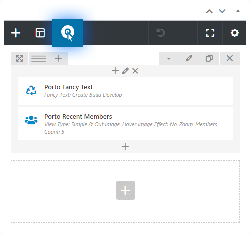Toggle row with caret dropdown button
251x234 pixels.
point(169,58)
